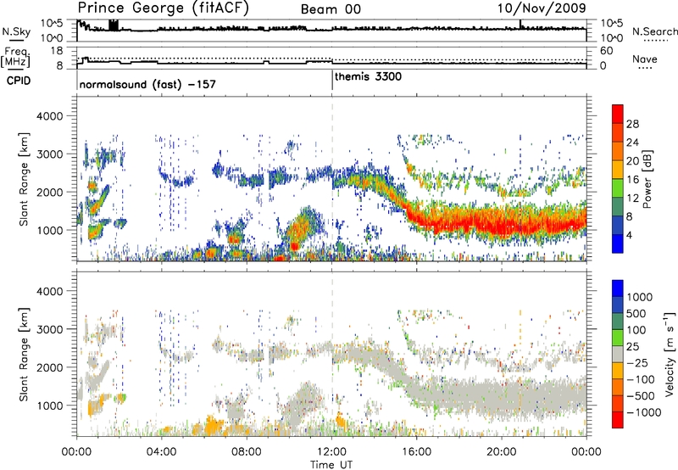Screen dimensions: 678x470
Task: Click the "12" label on the power colorbar
Action: (632, 199)
